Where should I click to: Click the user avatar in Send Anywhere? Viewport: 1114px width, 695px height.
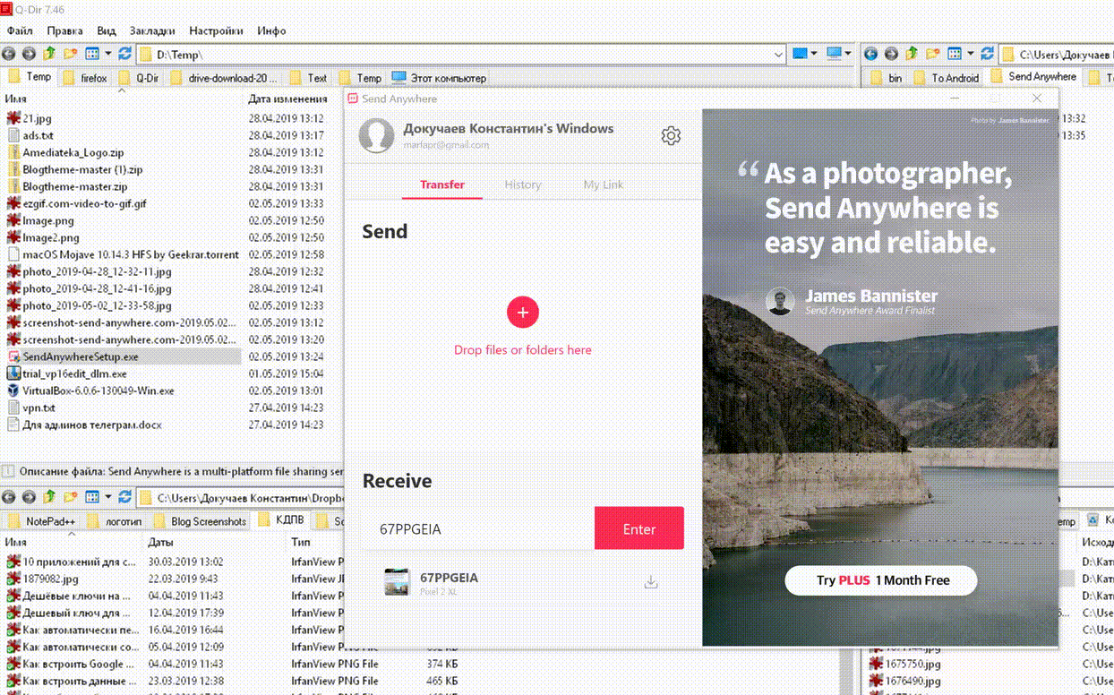pyautogui.click(x=377, y=135)
